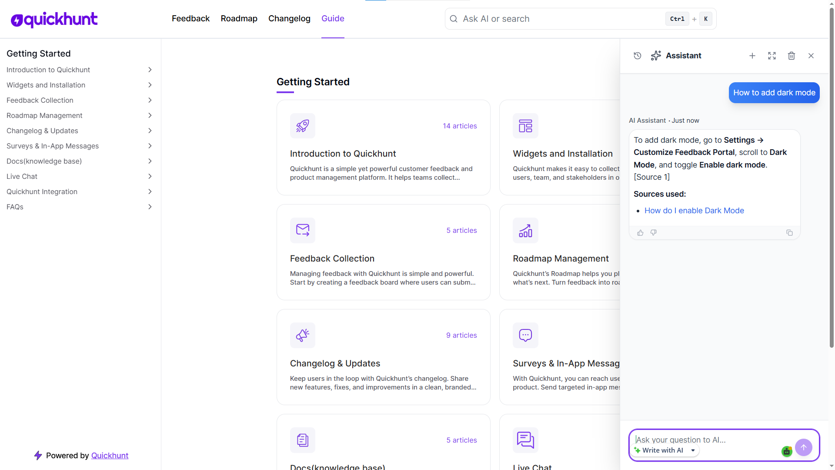The width and height of the screenshot is (835, 470).
Task: Send the question with the arrow button
Action: (x=804, y=447)
